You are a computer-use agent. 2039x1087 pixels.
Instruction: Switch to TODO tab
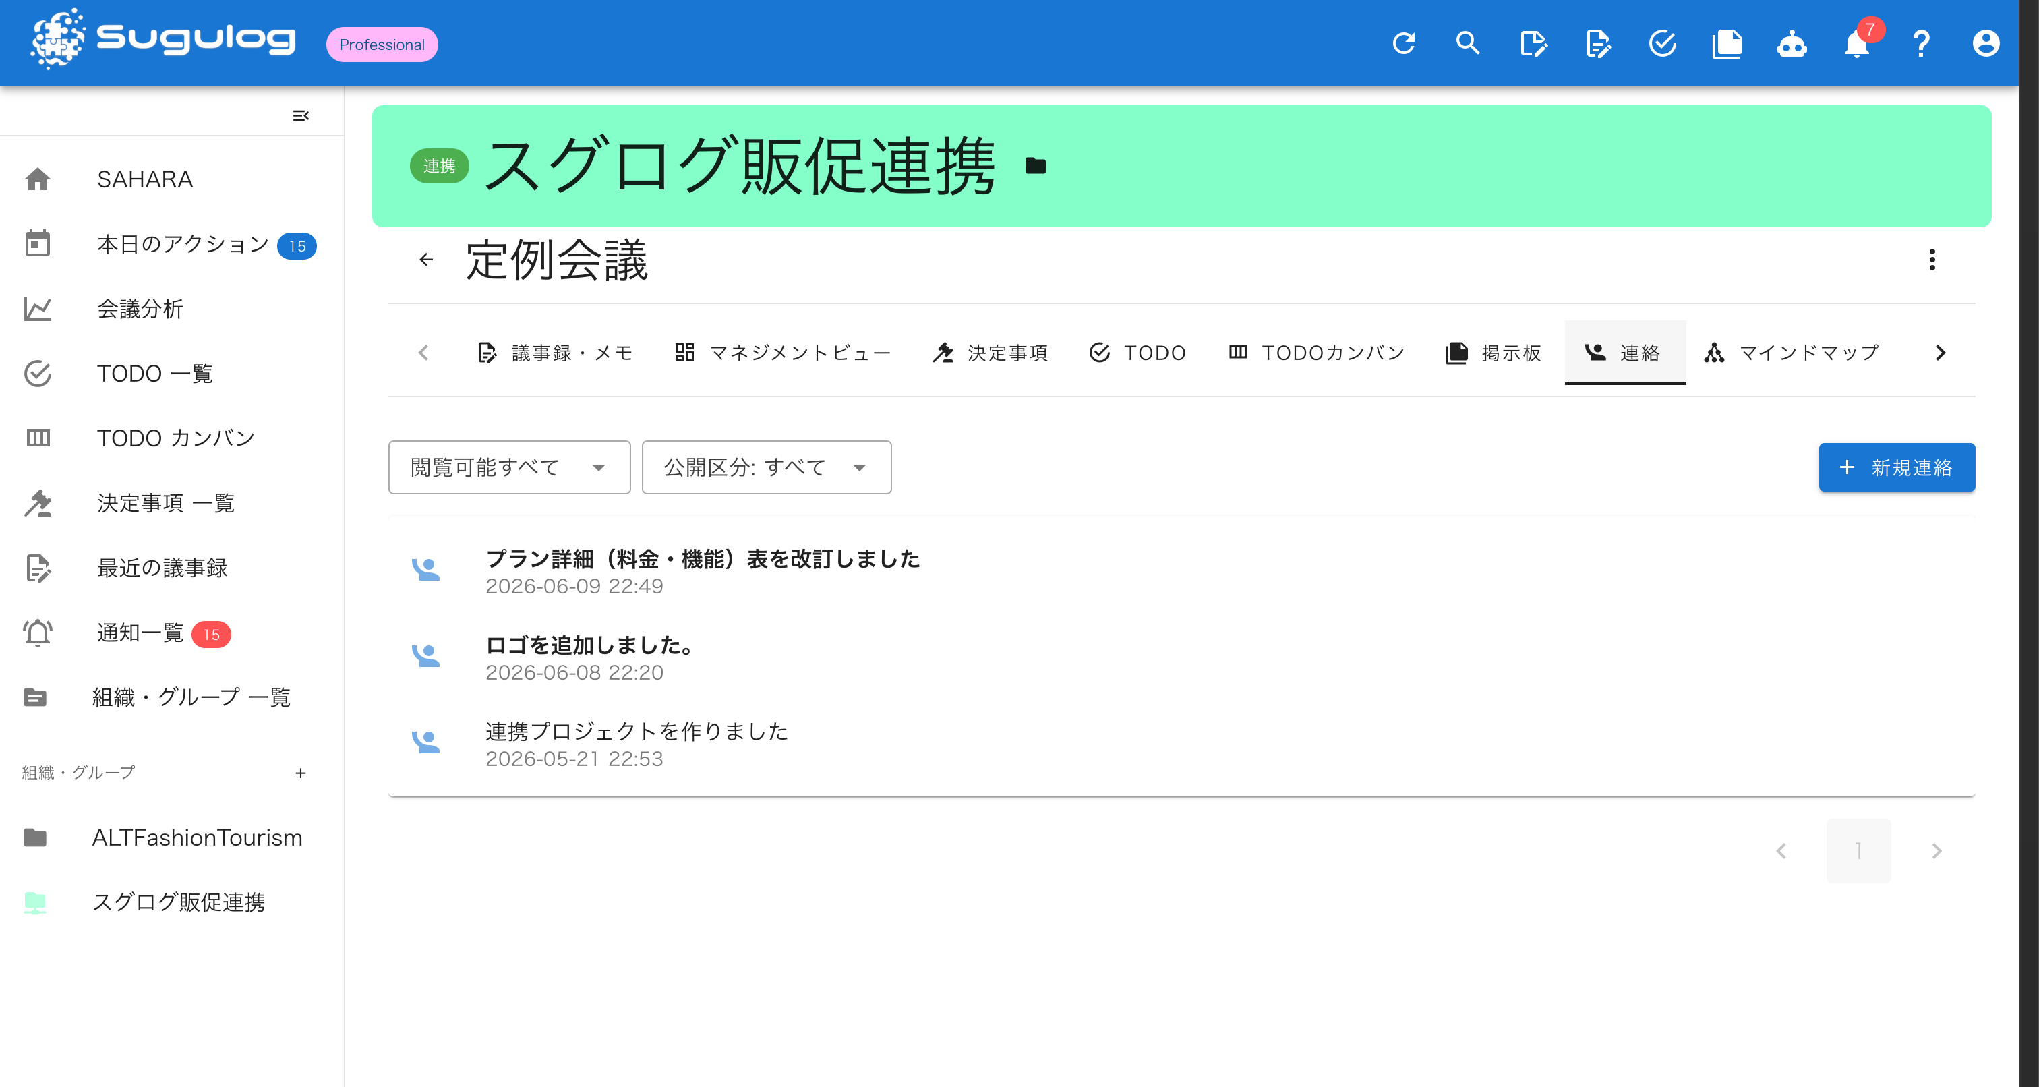point(1137,352)
